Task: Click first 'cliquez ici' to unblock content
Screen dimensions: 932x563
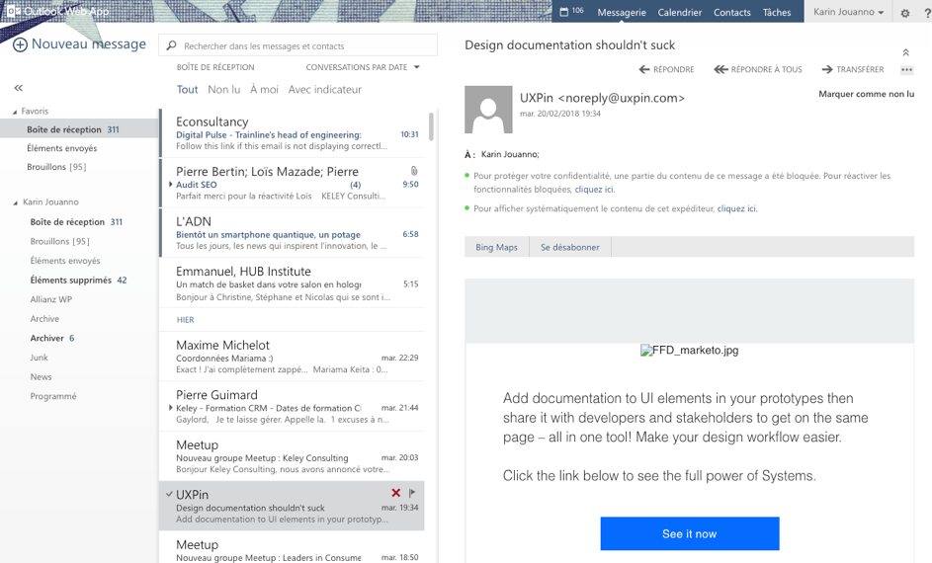Action: click(594, 190)
